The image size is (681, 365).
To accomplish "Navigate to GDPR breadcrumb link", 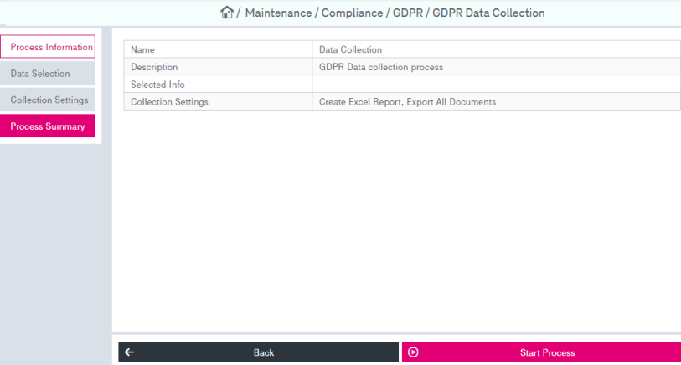I will click(x=408, y=13).
